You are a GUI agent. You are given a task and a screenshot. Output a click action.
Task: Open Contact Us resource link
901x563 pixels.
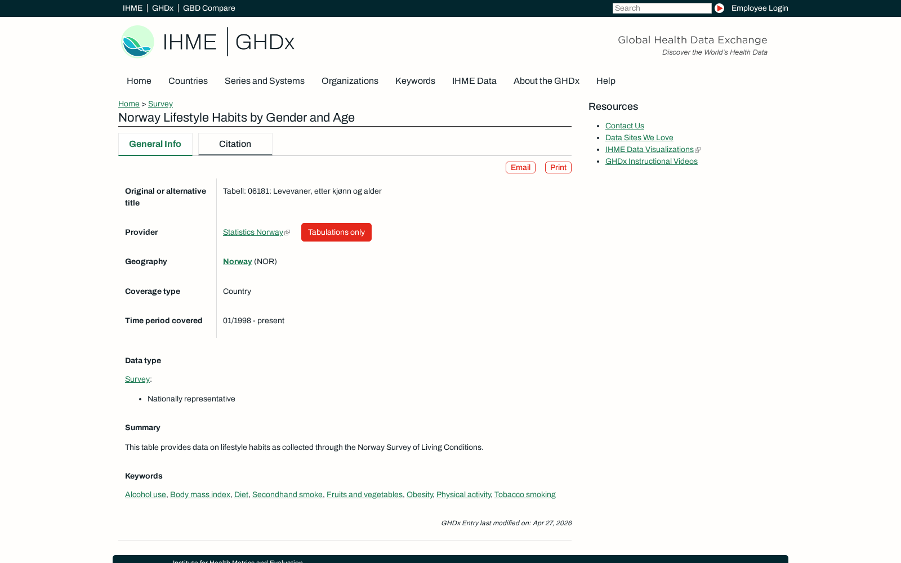625,126
